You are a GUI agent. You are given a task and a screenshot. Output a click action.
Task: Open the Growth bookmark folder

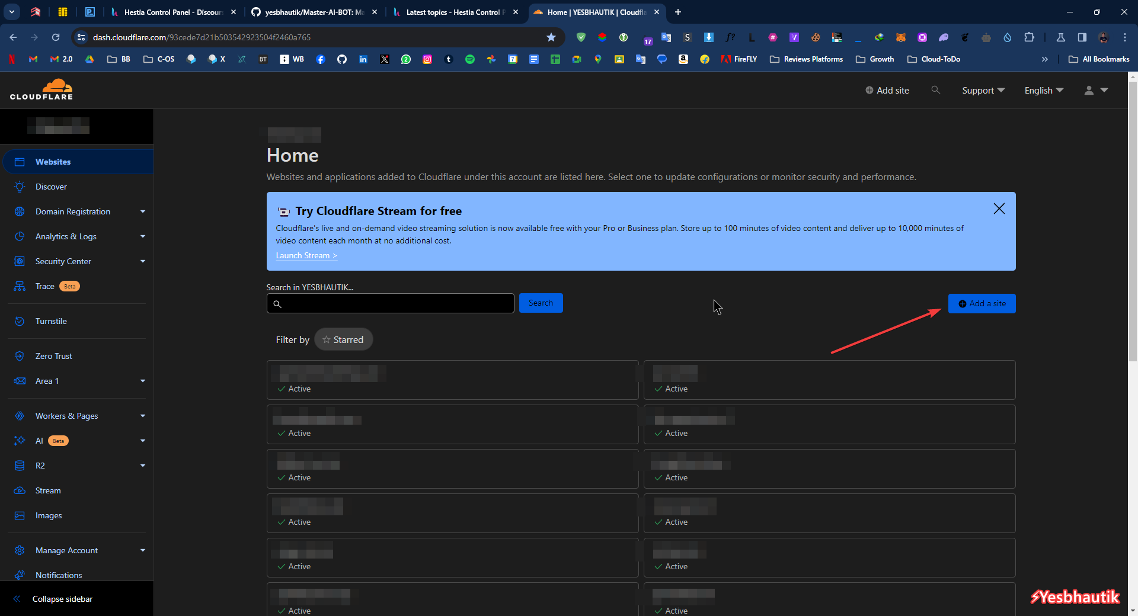click(875, 59)
